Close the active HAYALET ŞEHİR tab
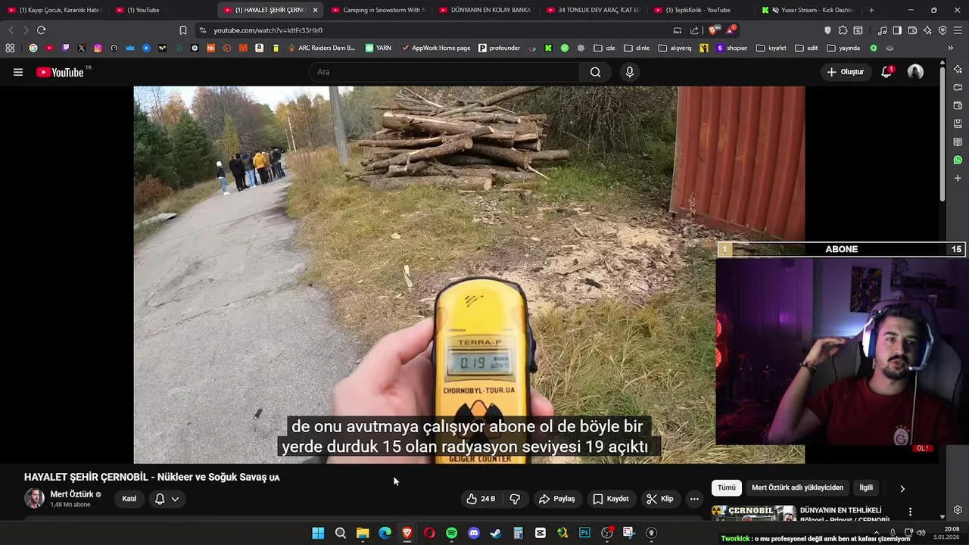 click(x=315, y=10)
